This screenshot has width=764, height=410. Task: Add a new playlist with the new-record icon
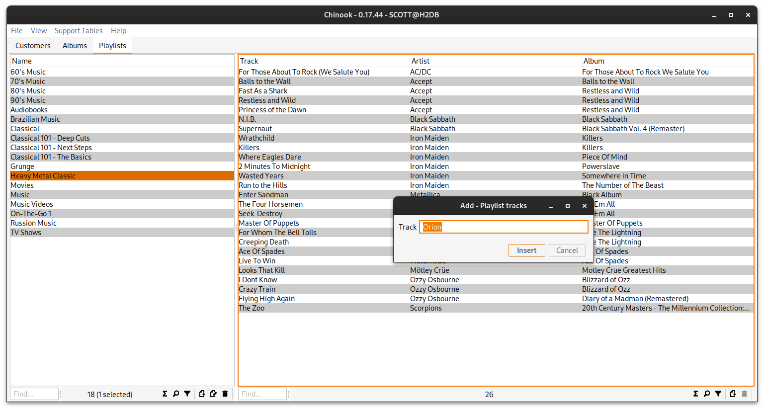[x=202, y=394]
